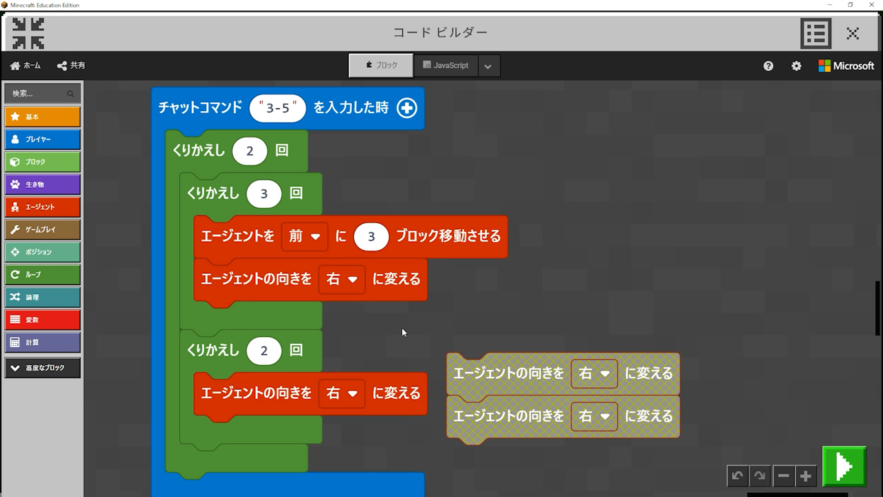Open the エージェント agent category
The height and width of the screenshot is (497, 883).
click(42, 207)
